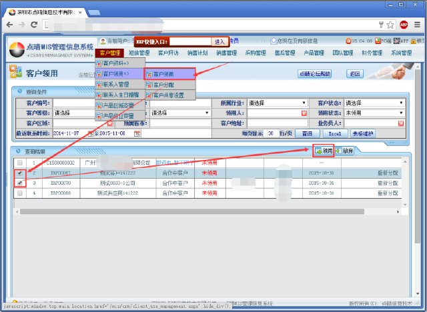Reload the page with the refresh icon

point(36,25)
